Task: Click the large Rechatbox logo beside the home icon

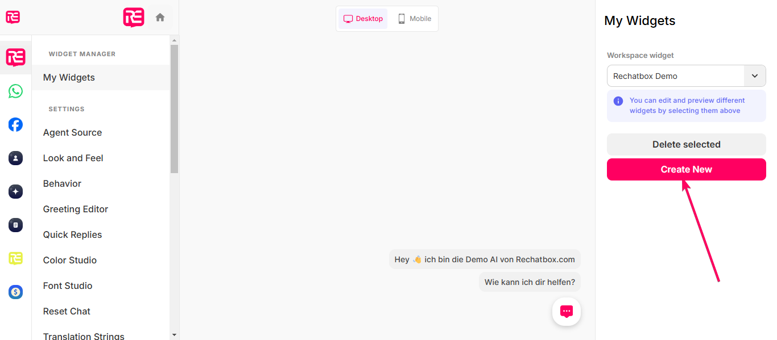Action: (134, 17)
